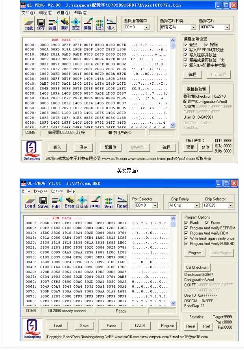This screenshot has height=350, width=244.
Task: Click 加载 load icon in Chinese toolbar
Action: click(29, 24)
